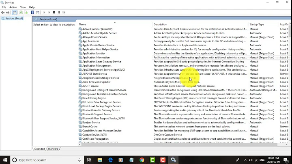Select Apple Mobile Device Service
Image resolution: width=292 pixels, height=164 pixels.
click(98, 45)
